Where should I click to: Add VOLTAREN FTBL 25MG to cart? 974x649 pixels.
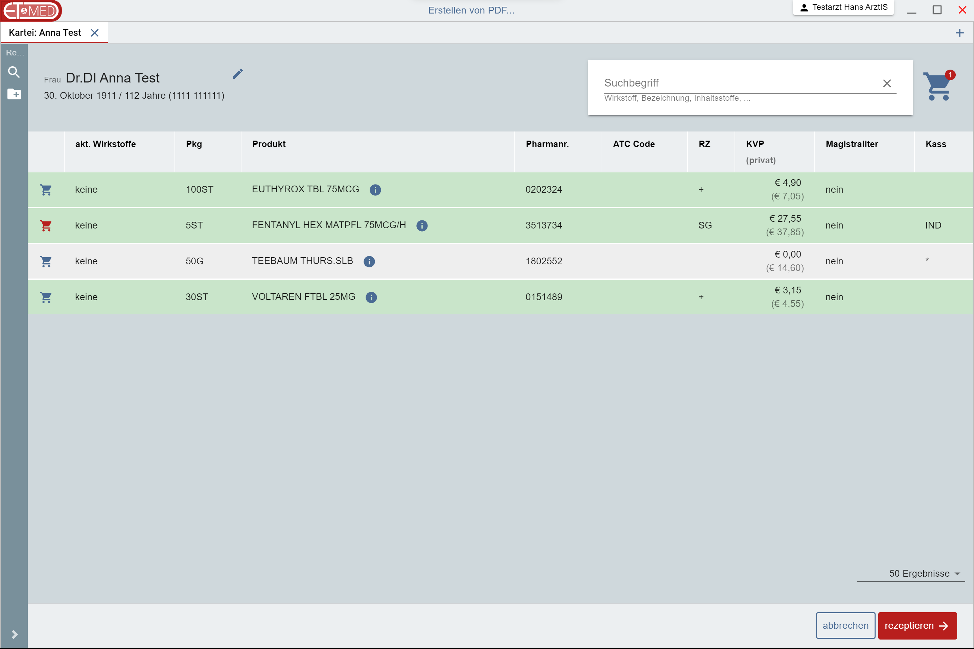pyautogui.click(x=46, y=297)
